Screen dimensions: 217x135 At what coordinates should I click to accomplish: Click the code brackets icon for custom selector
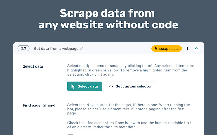[x=111, y=86]
